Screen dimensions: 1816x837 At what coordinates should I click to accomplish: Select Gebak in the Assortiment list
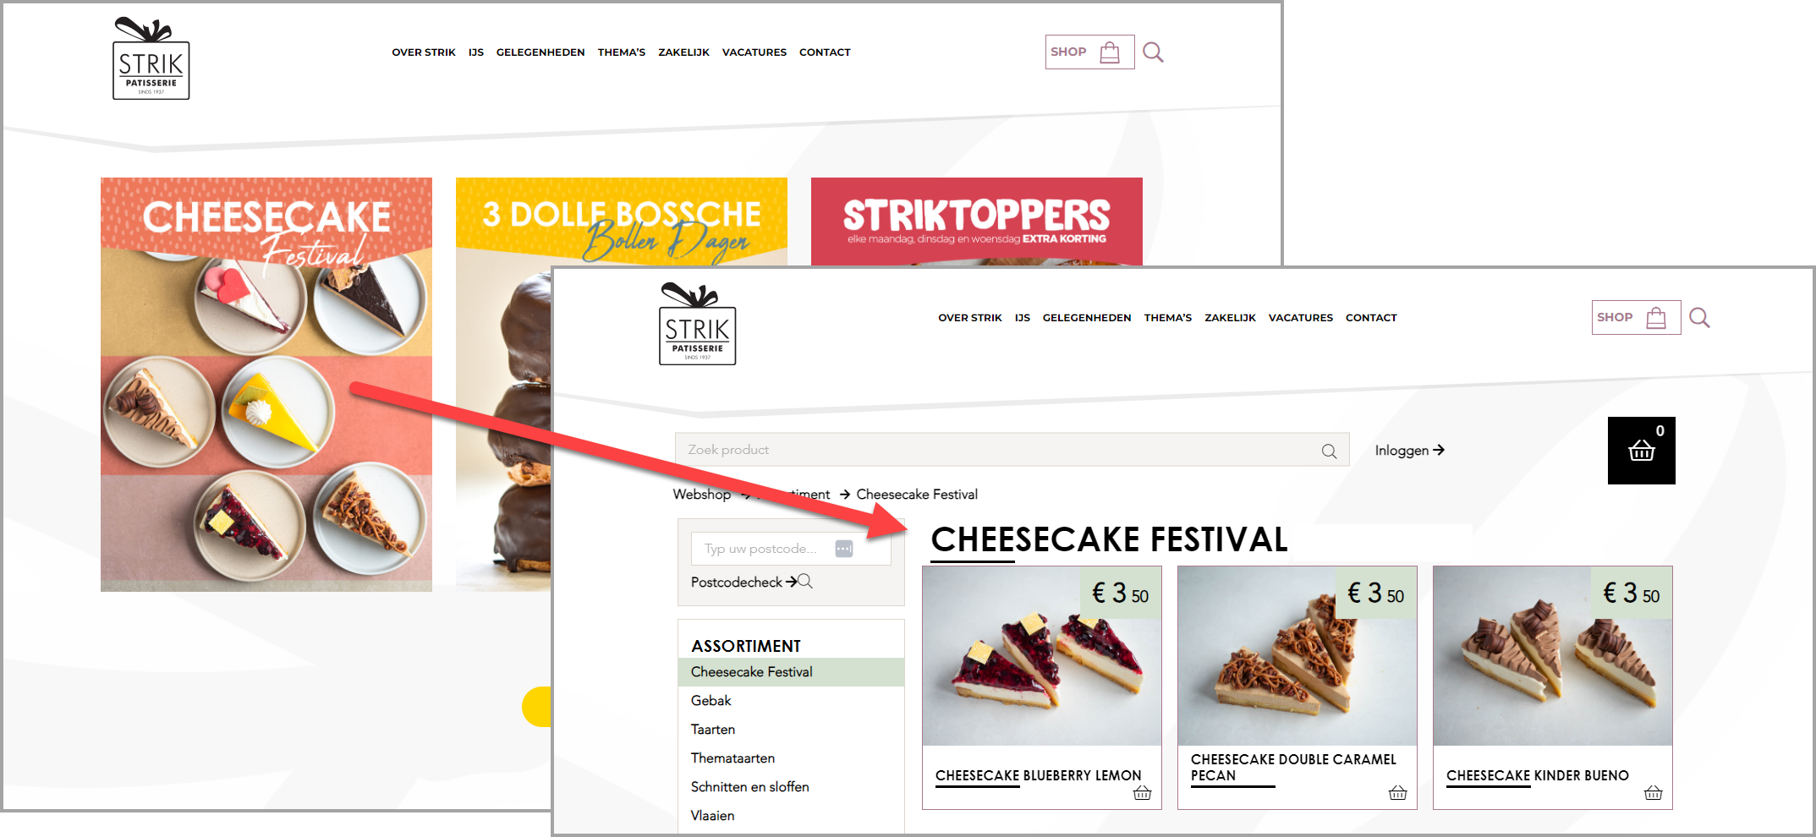click(710, 701)
